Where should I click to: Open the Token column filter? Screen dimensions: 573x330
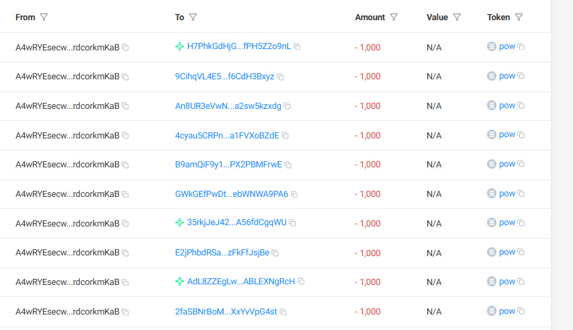click(x=519, y=17)
